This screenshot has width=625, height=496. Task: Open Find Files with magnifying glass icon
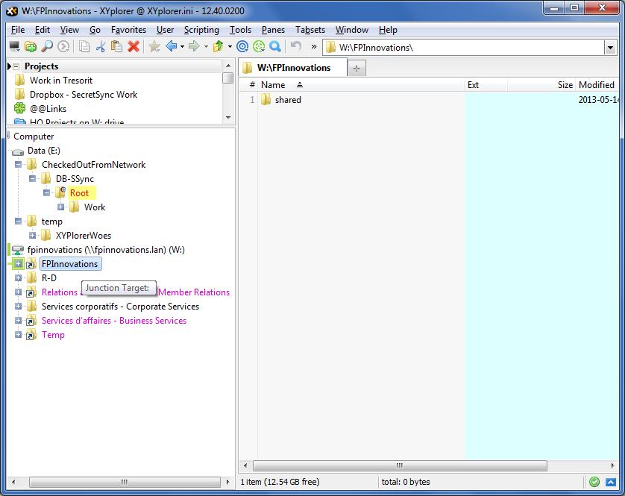click(47, 47)
